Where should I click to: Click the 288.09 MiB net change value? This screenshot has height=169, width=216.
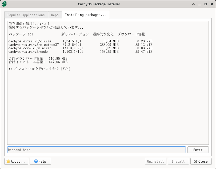pyautogui.click(x=109, y=45)
